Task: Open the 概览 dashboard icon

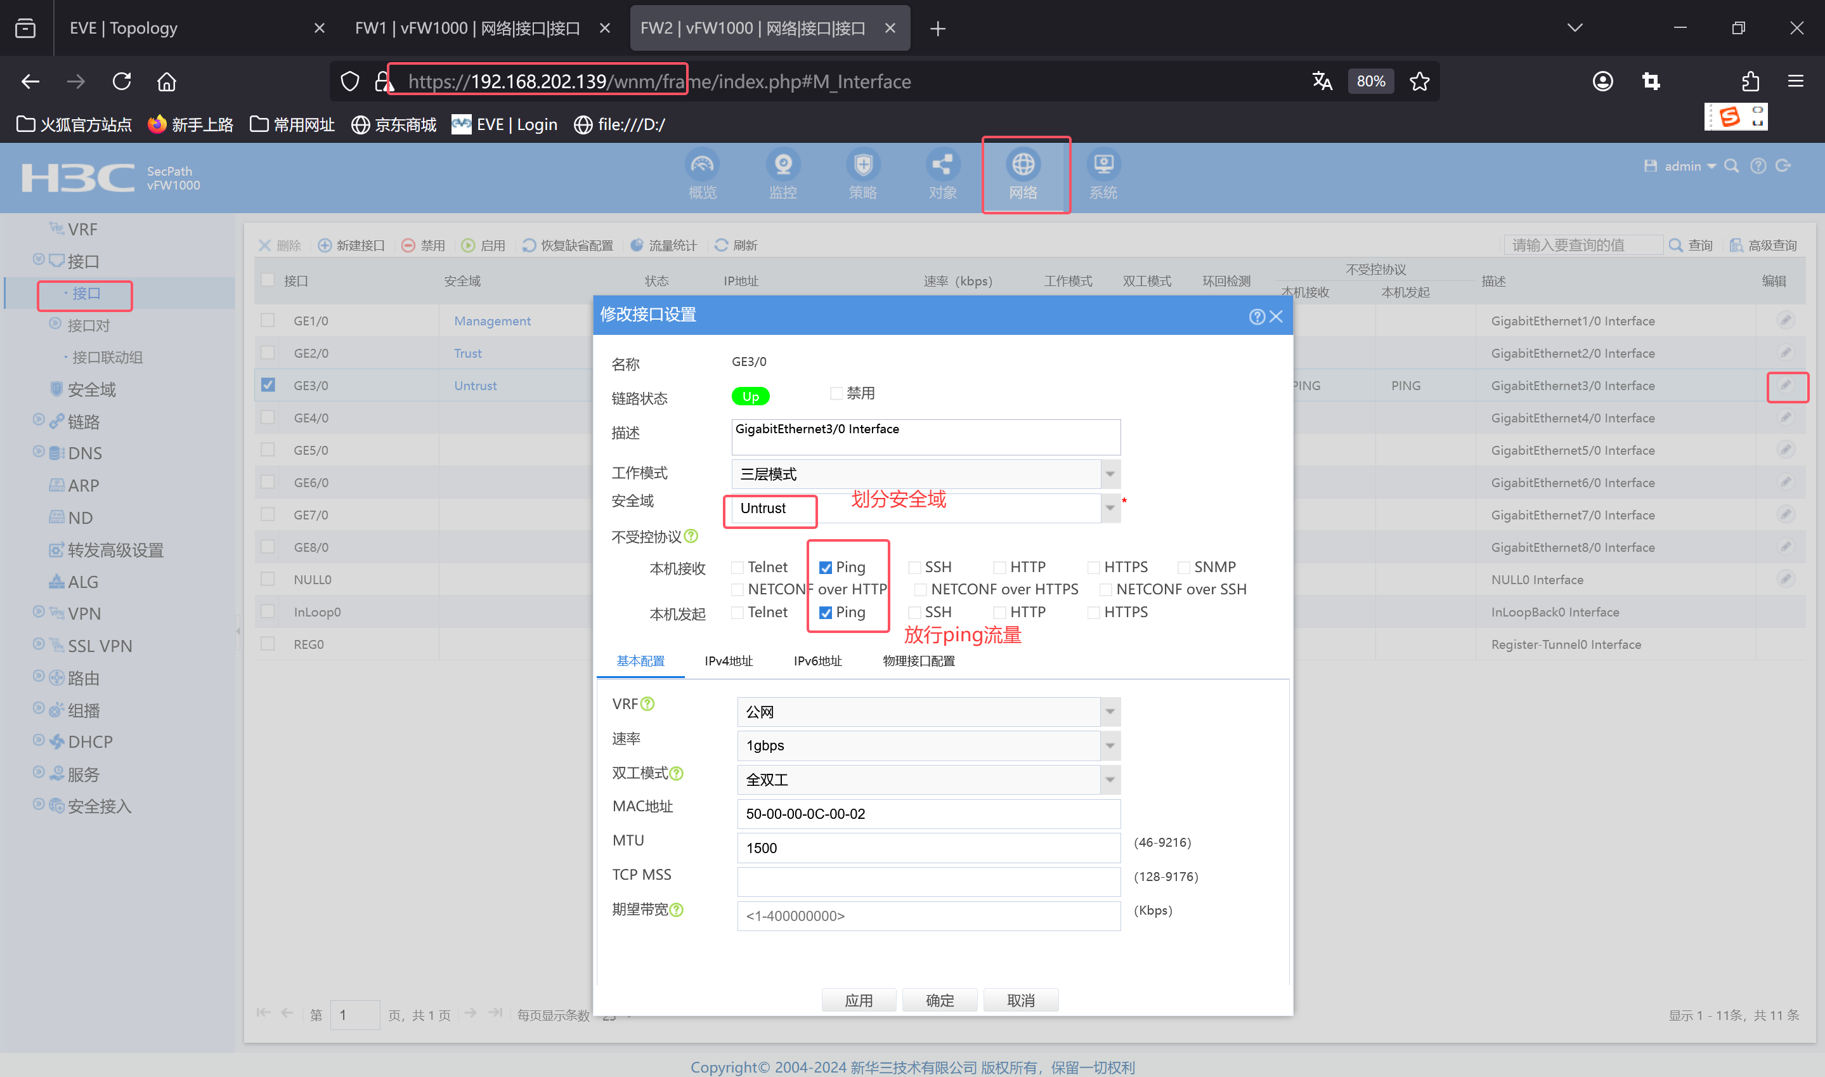Action: (701, 166)
